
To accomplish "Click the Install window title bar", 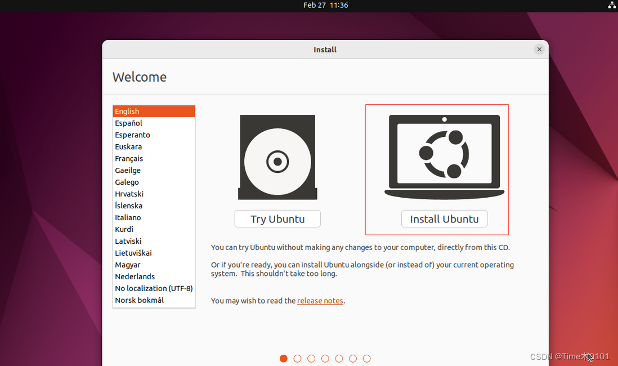I will pyautogui.click(x=325, y=50).
